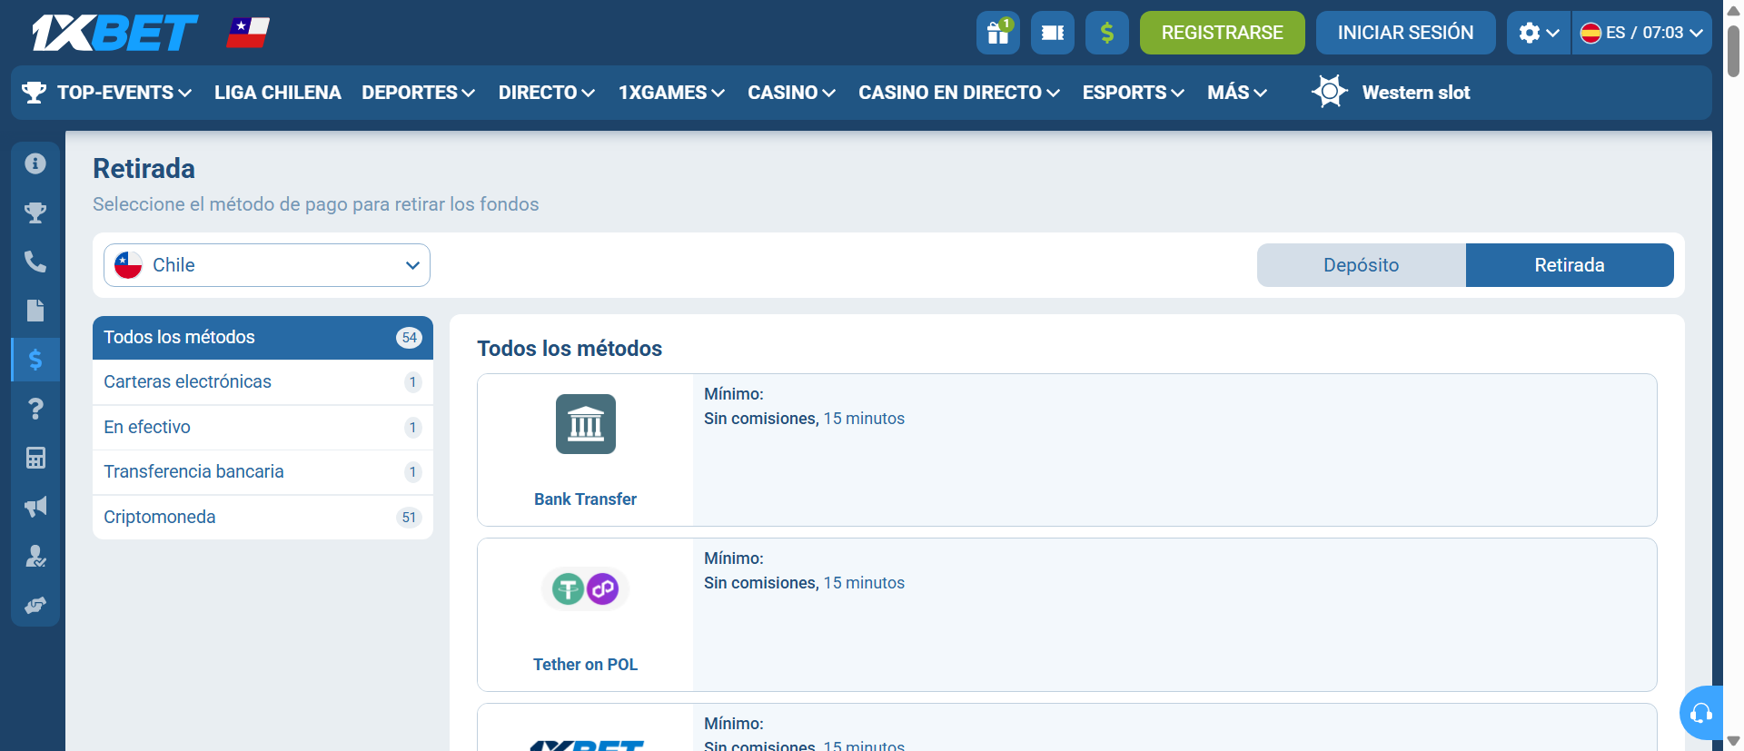
Task: Expand the MÁS menu
Action: (x=1237, y=93)
